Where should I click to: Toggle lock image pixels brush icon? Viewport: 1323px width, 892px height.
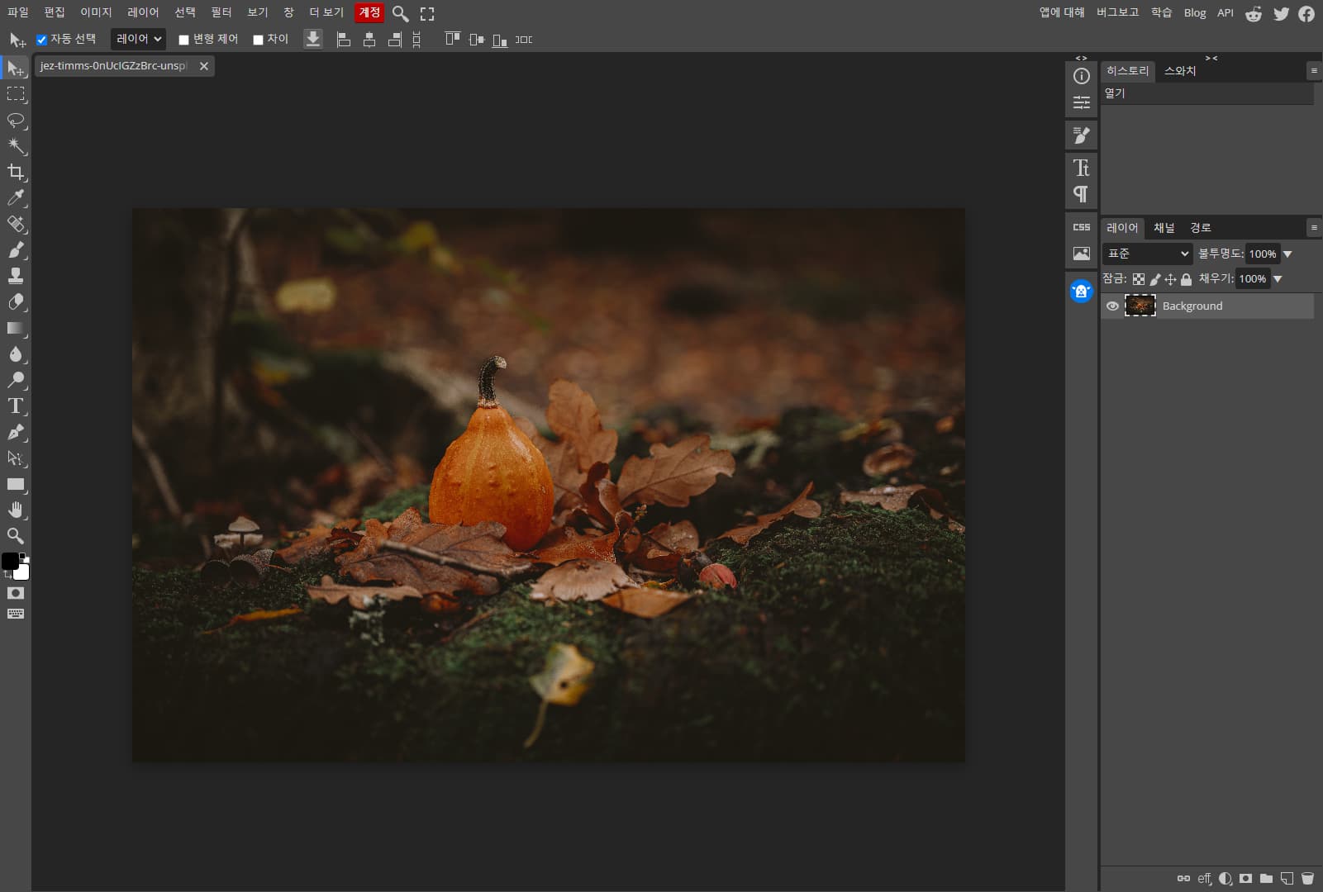(x=1155, y=279)
